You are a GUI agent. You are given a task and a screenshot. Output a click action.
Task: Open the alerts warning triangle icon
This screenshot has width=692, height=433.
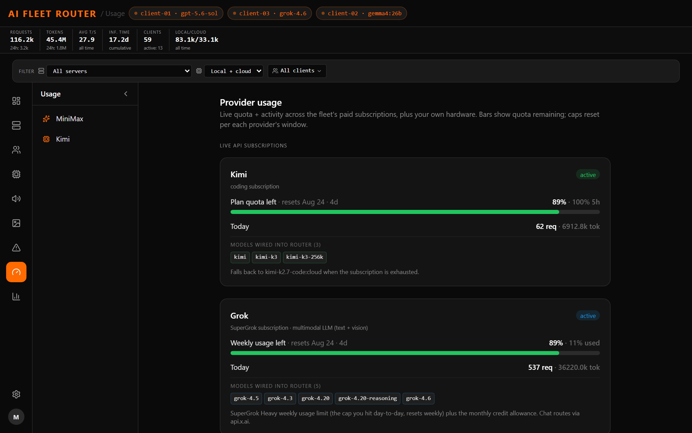coord(16,248)
